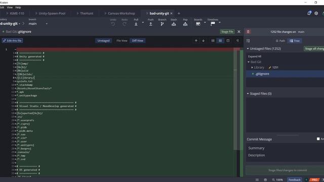Open the Timelines dropdown arrow
Image resolution: width=324 pixels, height=182 pixels.
coord(219,22)
